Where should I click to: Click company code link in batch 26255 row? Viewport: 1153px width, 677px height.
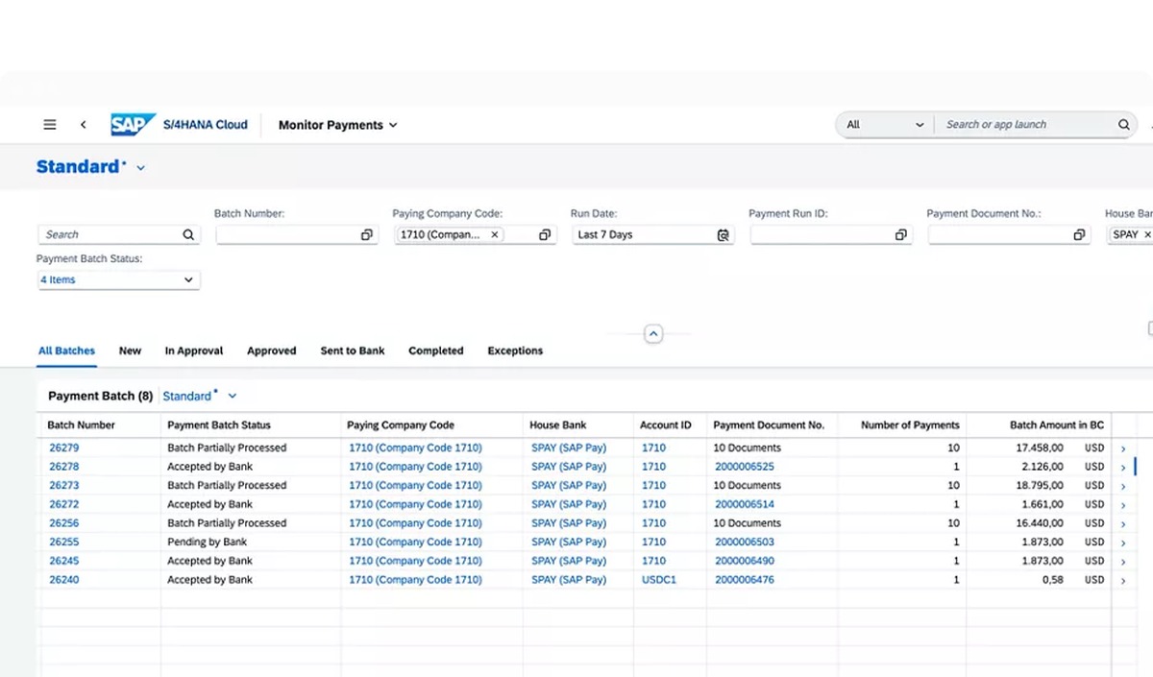pyautogui.click(x=415, y=542)
